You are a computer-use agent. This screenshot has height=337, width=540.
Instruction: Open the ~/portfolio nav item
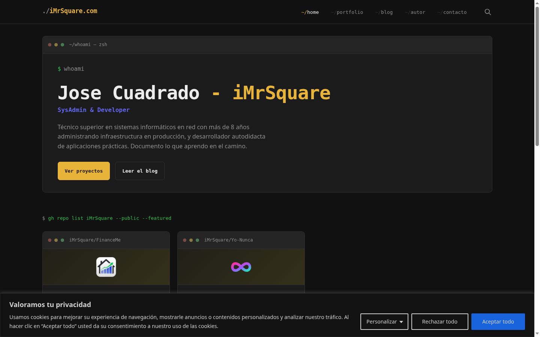[347, 12]
